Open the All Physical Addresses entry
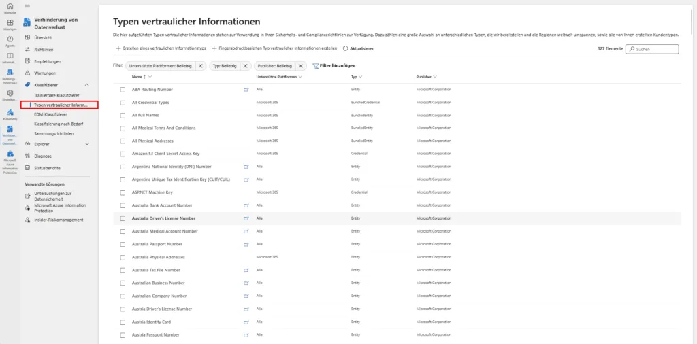 click(x=154, y=141)
